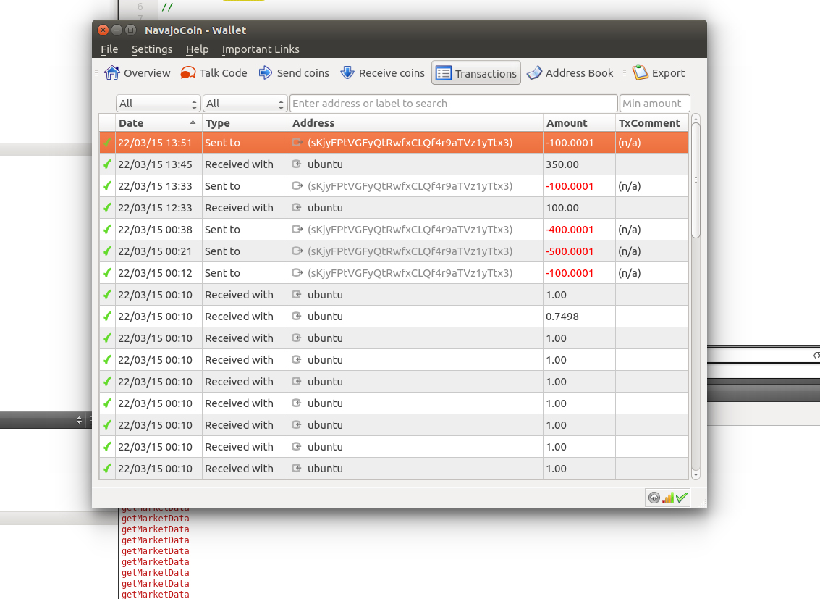
Task: Open Address Book via its book icon
Action: tap(534, 72)
